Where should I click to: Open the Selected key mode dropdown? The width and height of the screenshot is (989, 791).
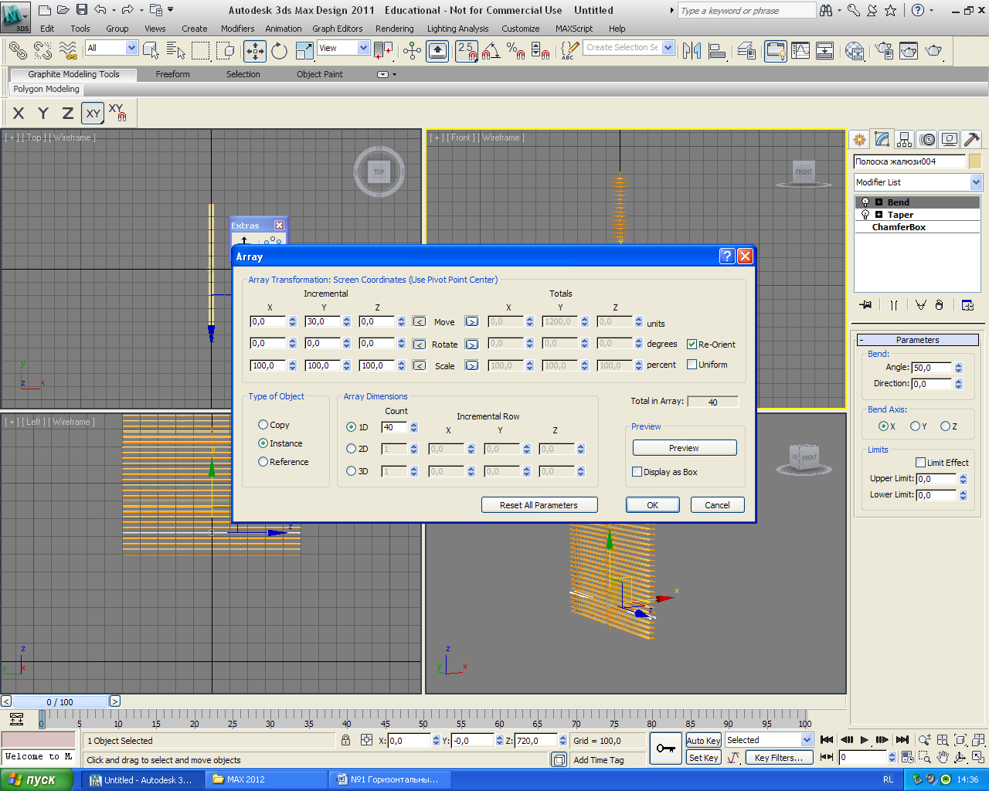[769, 740]
